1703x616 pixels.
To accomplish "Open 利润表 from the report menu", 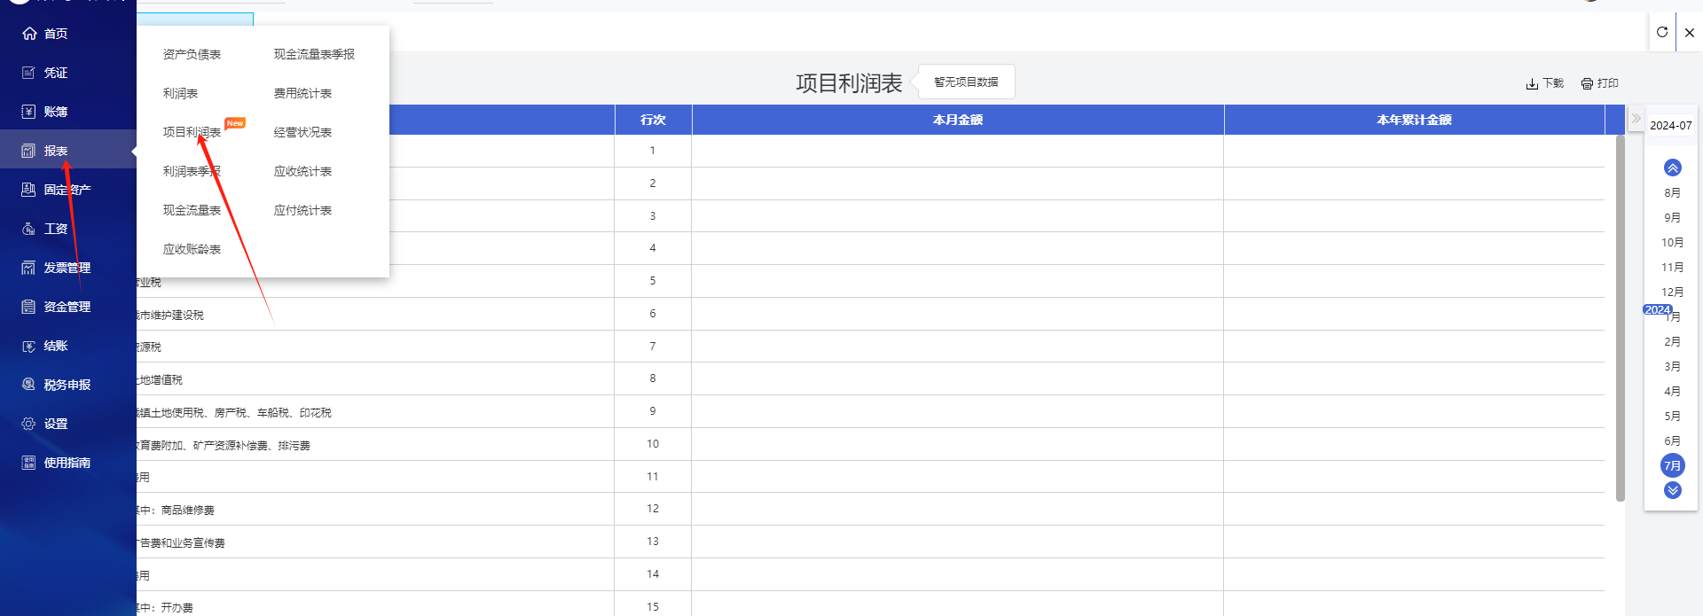I will [x=180, y=94].
